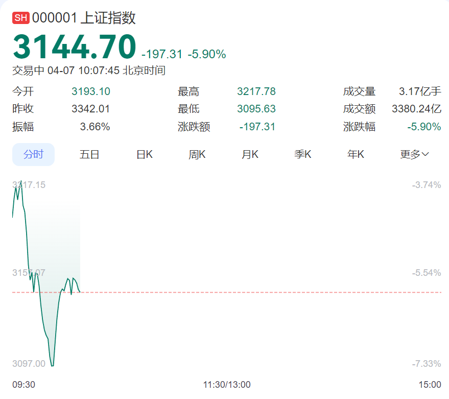Click the 09:30 opening time label
Image resolution: width=449 pixels, height=399 pixels.
(23, 385)
